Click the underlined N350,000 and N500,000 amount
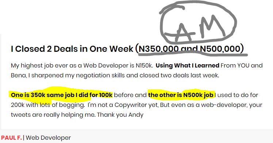This screenshot has width=273, height=143. pyautogui.click(x=190, y=49)
